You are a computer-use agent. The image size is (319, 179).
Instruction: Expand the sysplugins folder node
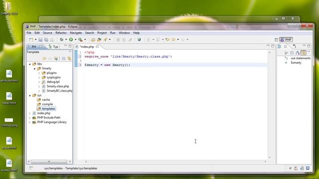click(39, 78)
